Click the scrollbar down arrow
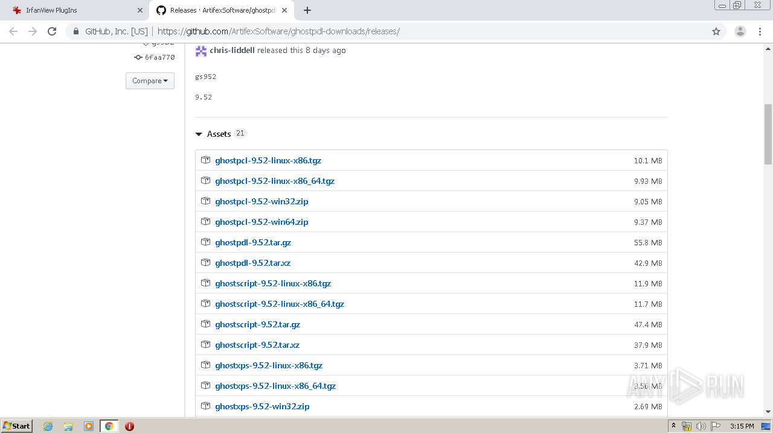The image size is (773, 434). (x=768, y=412)
